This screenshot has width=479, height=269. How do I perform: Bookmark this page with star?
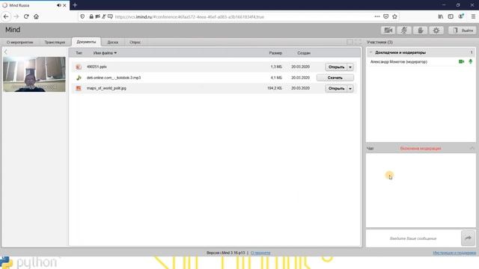394,16
